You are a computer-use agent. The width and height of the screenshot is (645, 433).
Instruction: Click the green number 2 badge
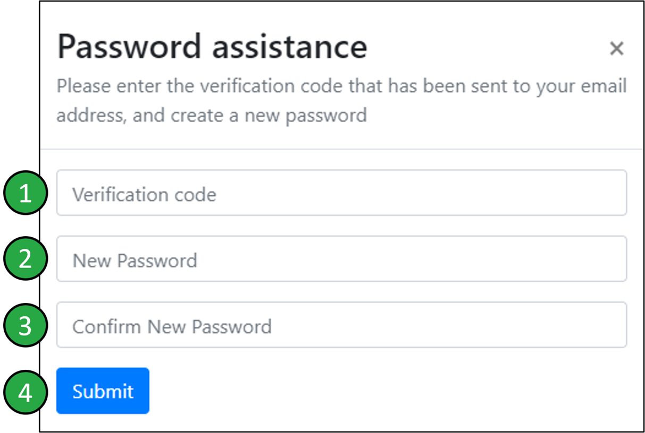26,260
